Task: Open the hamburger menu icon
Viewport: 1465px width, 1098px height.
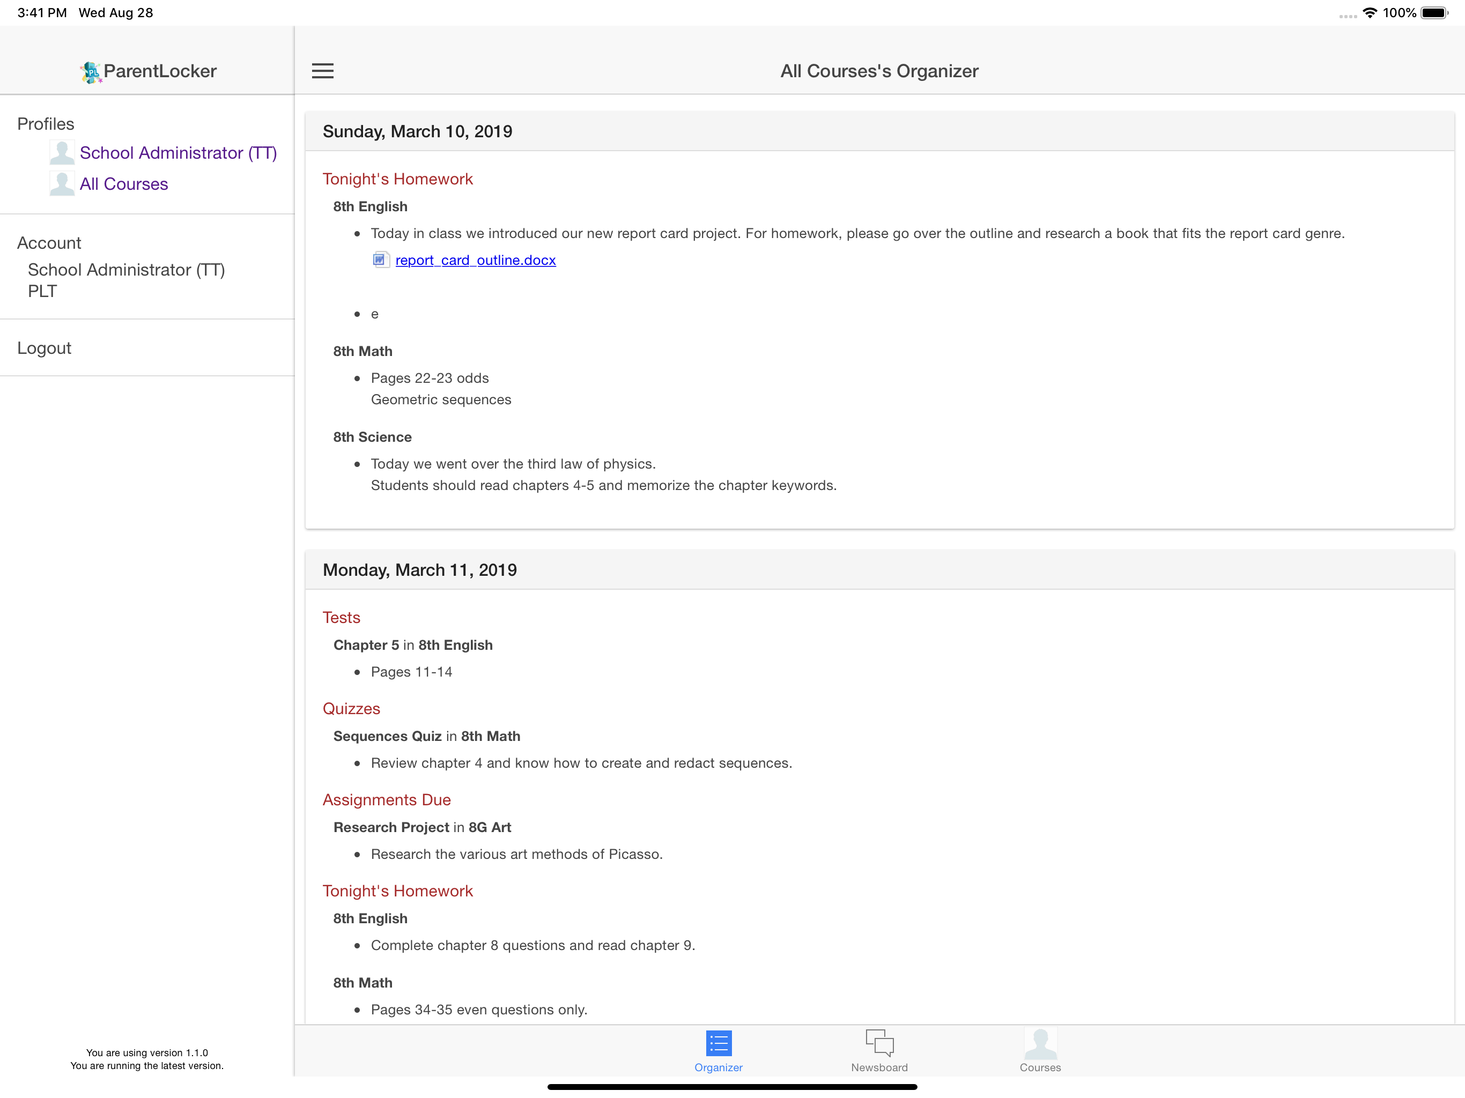Action: (x=322, y=71)
